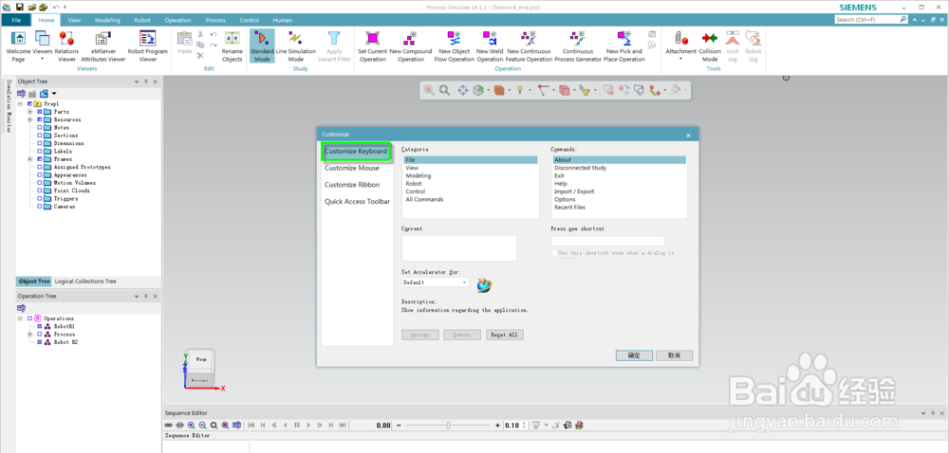
Task: Open the Robot Program Viewer
Action: (x=148, y=46)
